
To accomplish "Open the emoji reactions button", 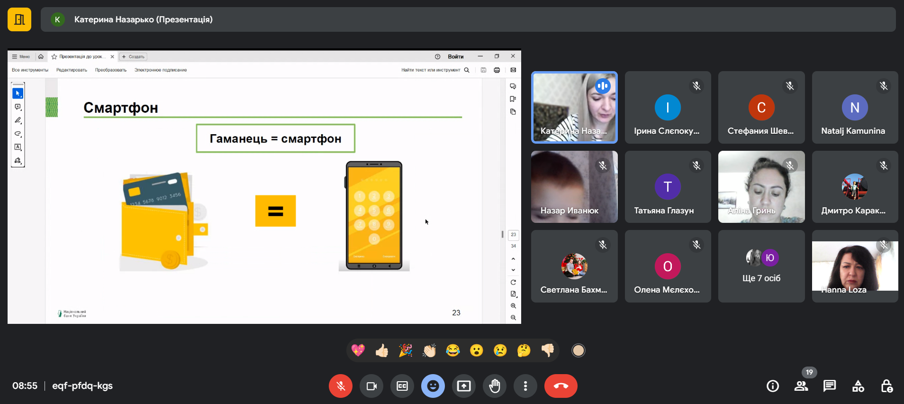I will pyautogui.click(x=433, y=386).
